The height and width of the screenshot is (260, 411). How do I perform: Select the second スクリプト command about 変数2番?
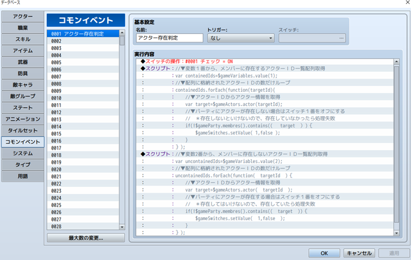265,154
